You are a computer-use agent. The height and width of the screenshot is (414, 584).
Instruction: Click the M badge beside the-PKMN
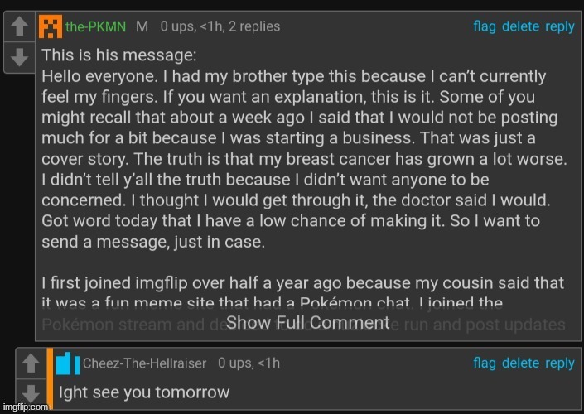pos(142,26)
